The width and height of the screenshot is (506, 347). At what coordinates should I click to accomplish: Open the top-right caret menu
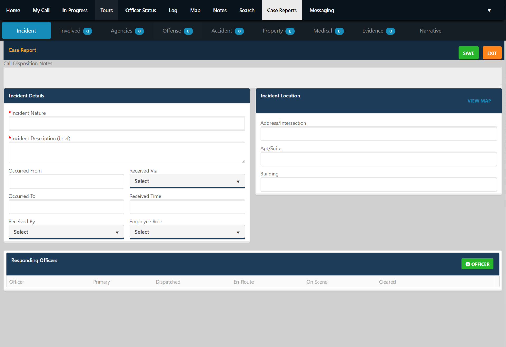(x=489, y=10)
